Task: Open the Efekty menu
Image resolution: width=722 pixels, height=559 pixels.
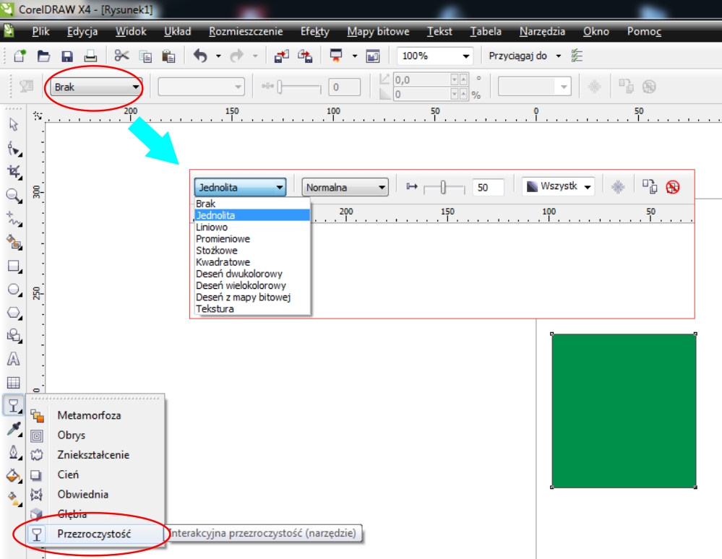Action: coord(314,32)
